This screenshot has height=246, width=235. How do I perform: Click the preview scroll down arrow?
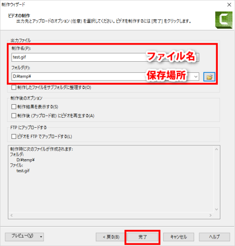coord(217,209)
